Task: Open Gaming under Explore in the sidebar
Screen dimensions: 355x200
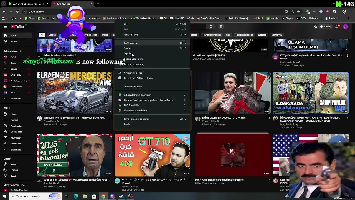Action: click(x=18, y=170)
